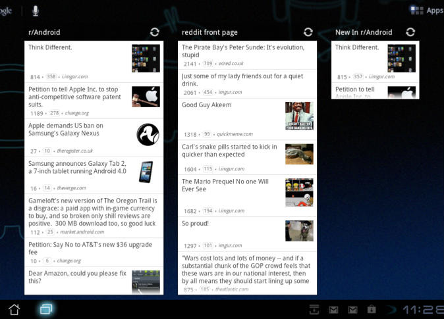This screenshot has height=319, width=444.
Task: Open the leftmost mail notification icon
Action: (334, 309)
